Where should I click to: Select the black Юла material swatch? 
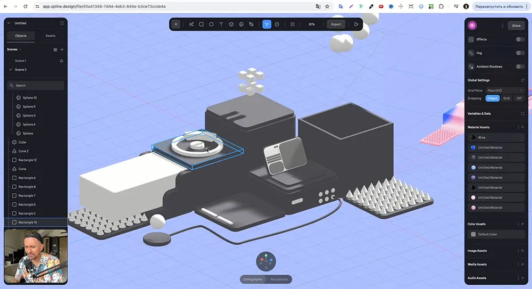(x=473, y=137)
